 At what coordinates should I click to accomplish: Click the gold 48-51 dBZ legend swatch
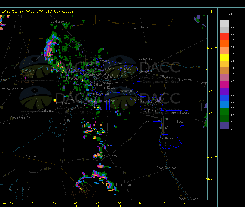point(224,64)
